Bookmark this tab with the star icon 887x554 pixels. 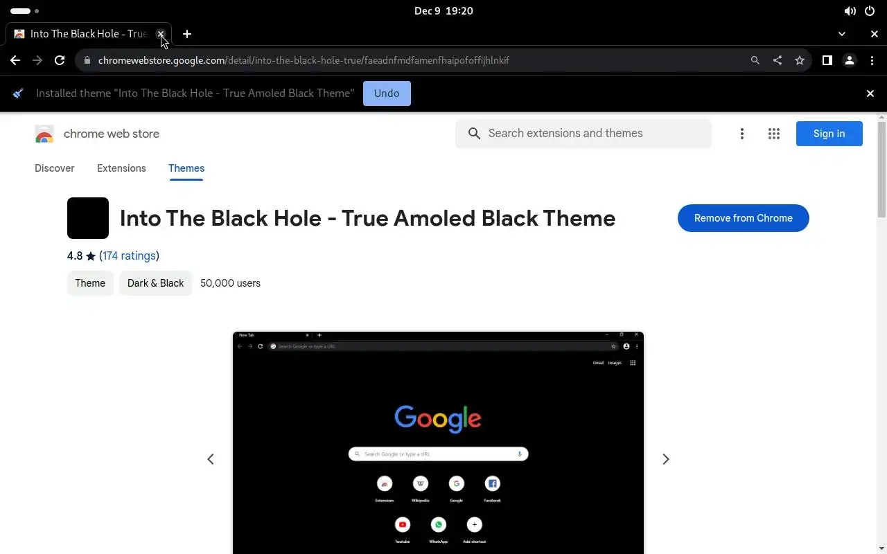[x=800, y=60]
